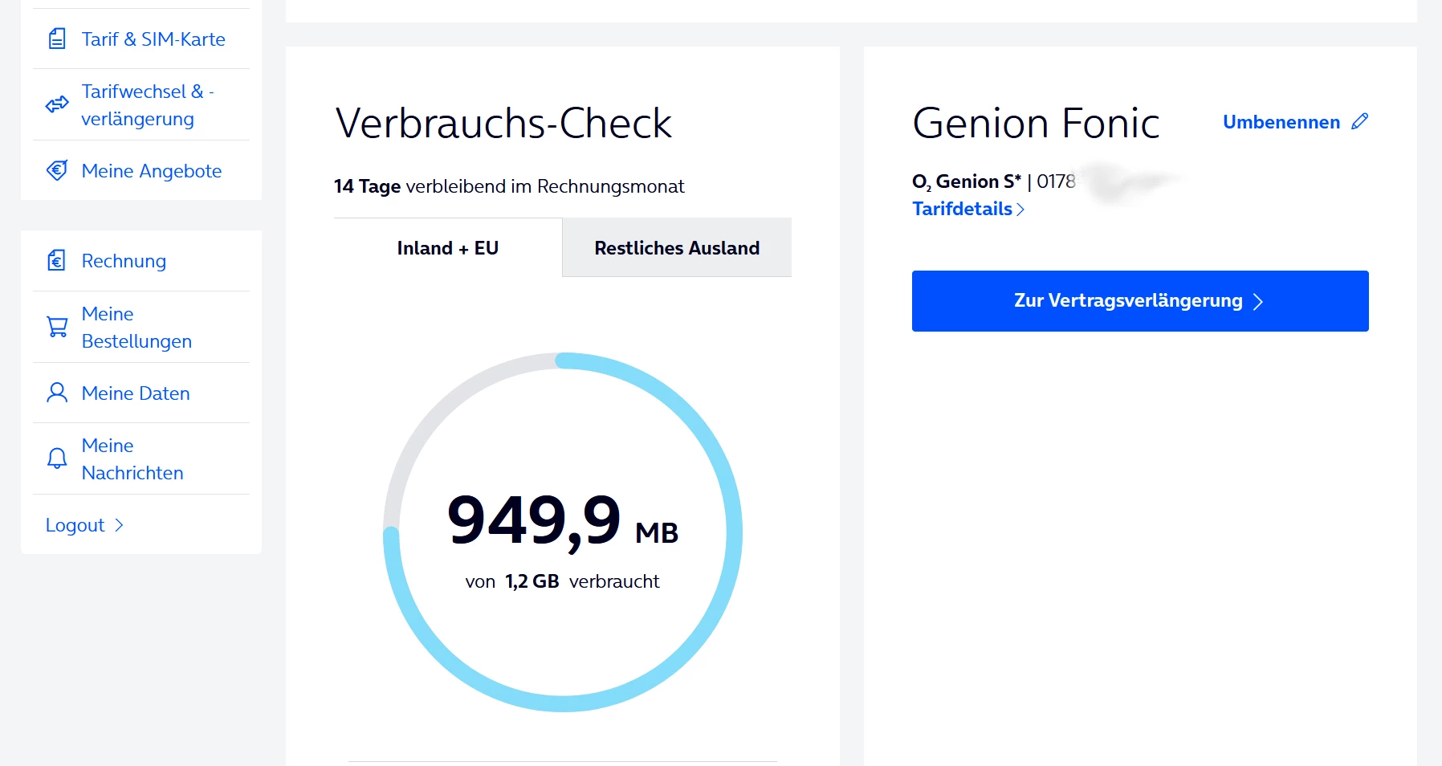Click the shopping cart icon
The width and height of the screenshot is (1442, 766).
[57, 327]
